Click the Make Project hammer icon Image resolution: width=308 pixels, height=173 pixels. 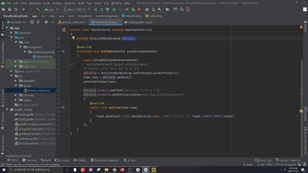pyautogui.click(x=38, y=10)
